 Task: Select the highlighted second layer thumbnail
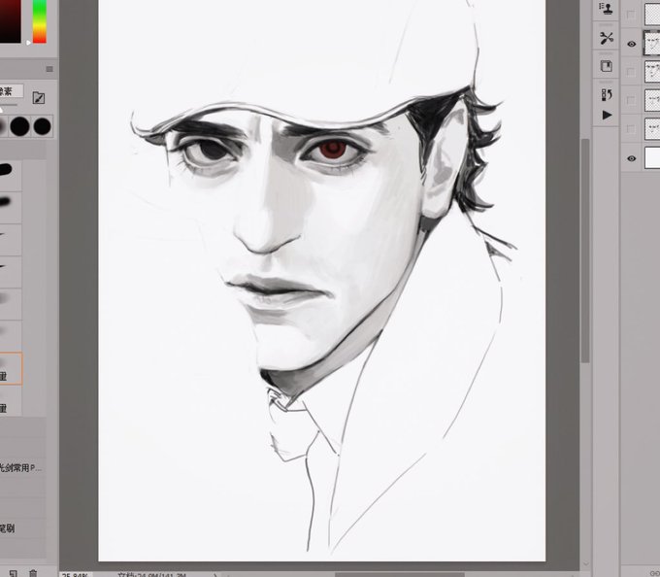coord(652,43)
